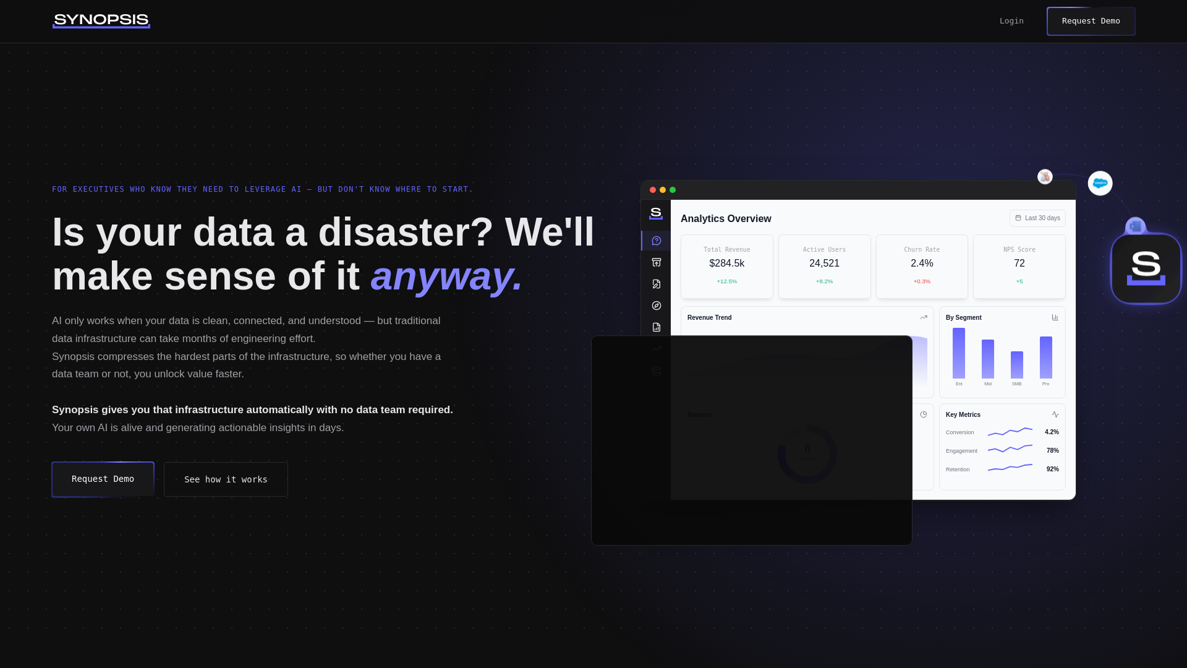The image size is (1187, 668).
Task: Select the file edit sidebar icon
Action: point(657,284)
